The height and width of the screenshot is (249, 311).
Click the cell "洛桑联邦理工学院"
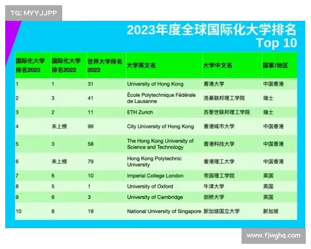point(224,98)
